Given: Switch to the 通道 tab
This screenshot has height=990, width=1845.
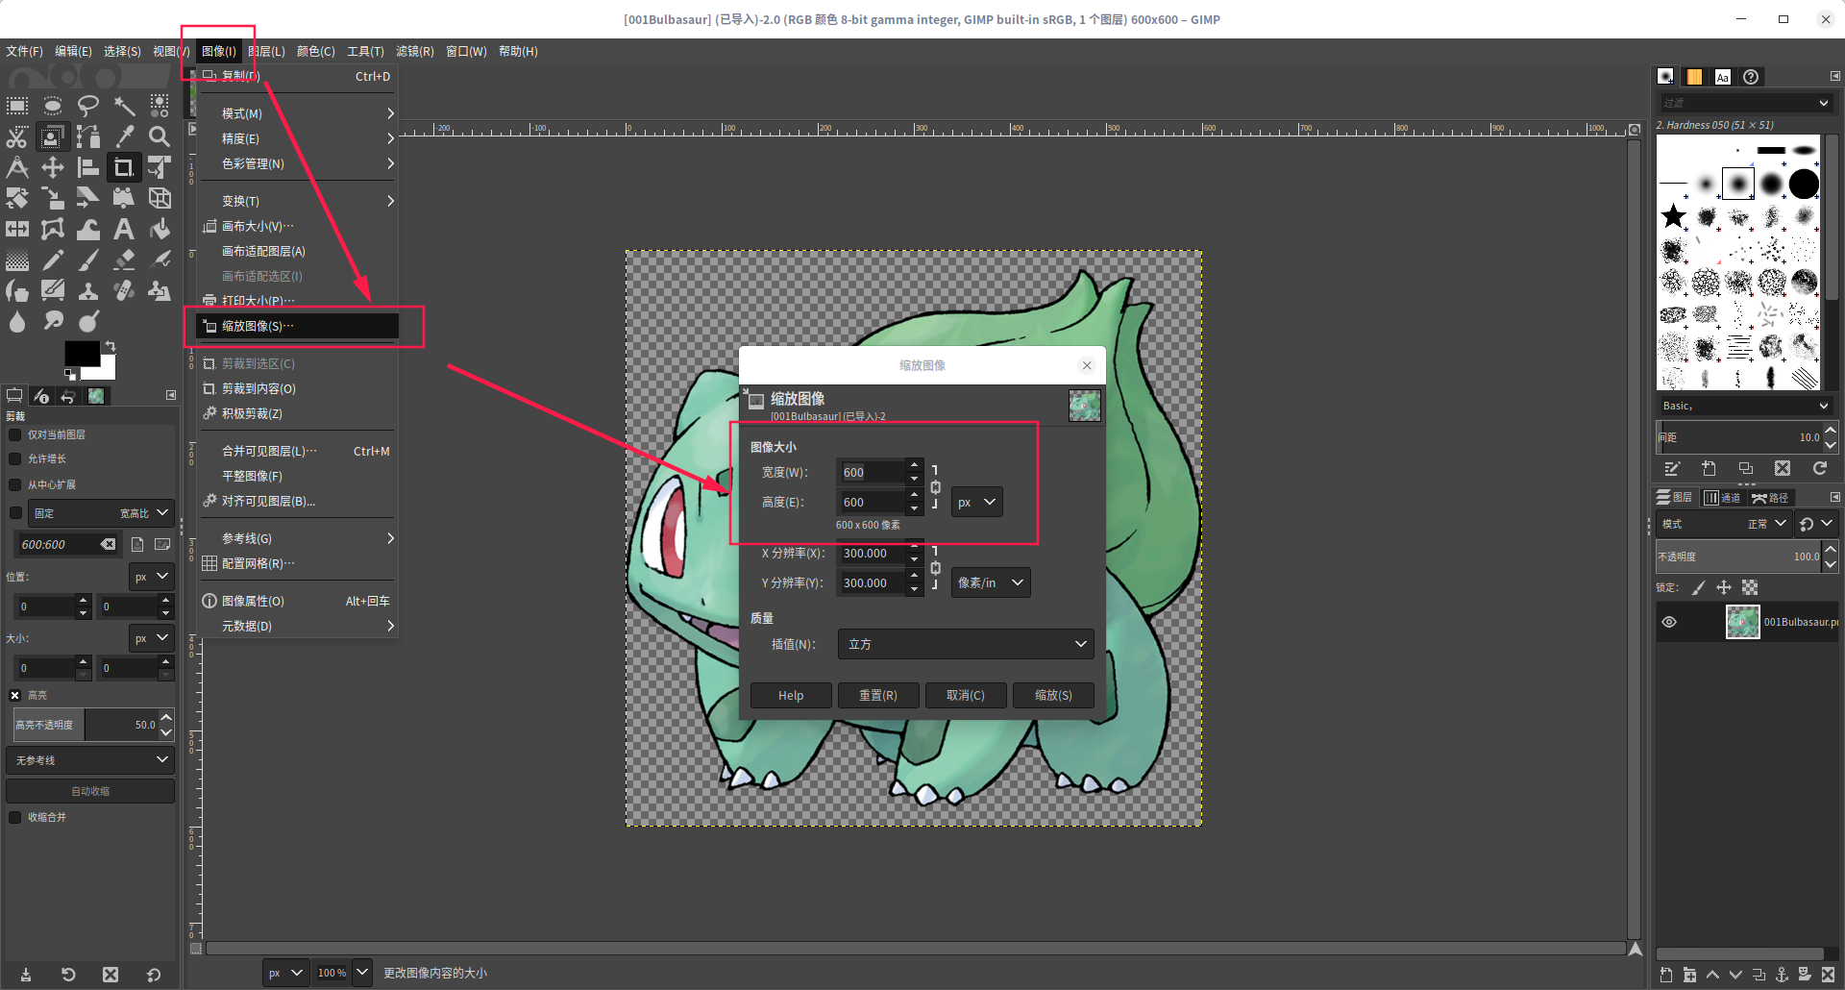Looking at the screenshot, I should (x=1722, y=497).
